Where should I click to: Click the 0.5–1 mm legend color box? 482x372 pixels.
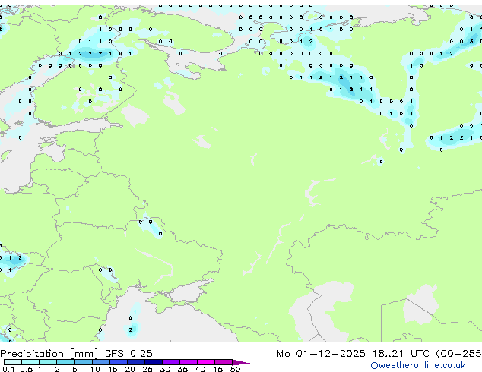click(30, 362)
